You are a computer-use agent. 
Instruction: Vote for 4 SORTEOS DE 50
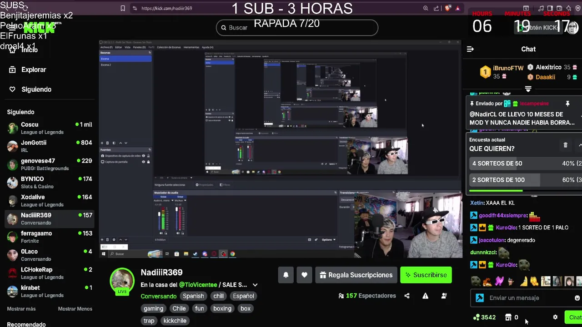tap(525, 163)
